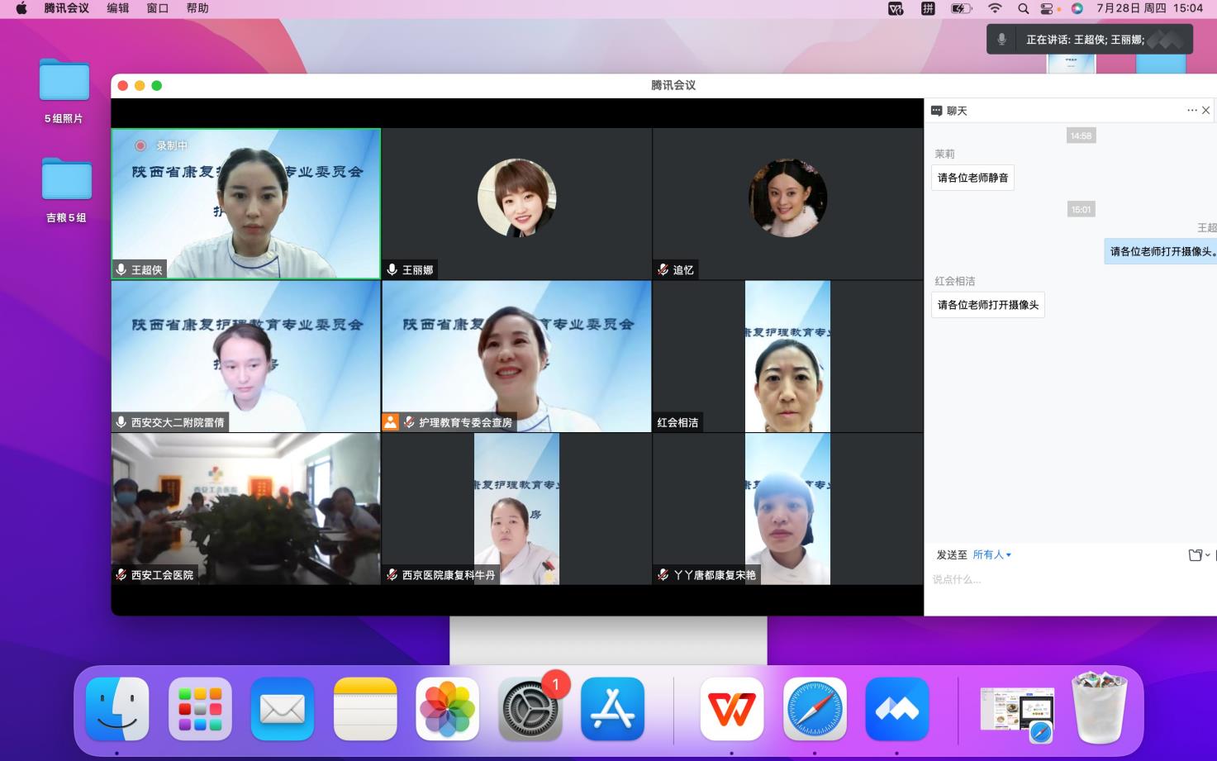
Task: Click the input method 拼 icon in menu bar
Action: [x=928, y=8]
